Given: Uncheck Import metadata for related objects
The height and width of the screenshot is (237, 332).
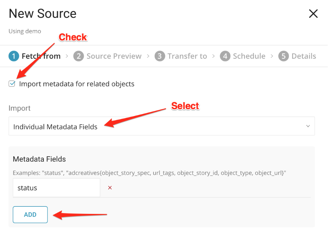Looking at the screenshot, I should [x=12, y=84].
